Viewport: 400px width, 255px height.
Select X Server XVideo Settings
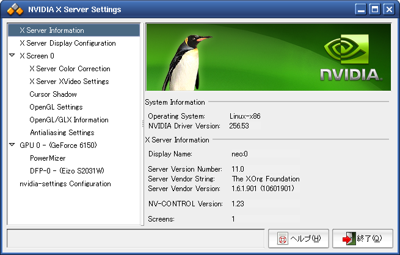click(69, 82)
